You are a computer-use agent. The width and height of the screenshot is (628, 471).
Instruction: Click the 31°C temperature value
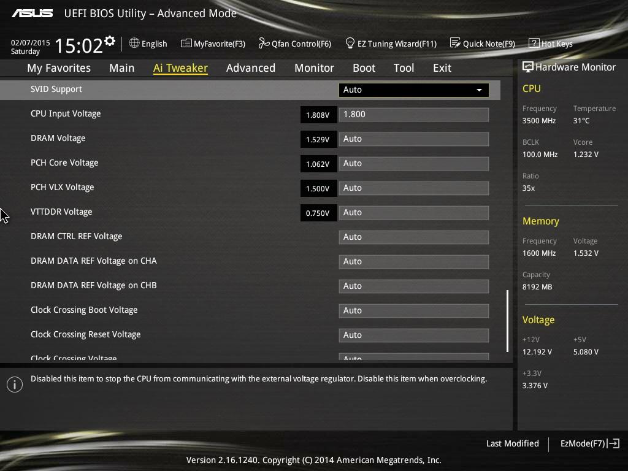coord(581,121)
